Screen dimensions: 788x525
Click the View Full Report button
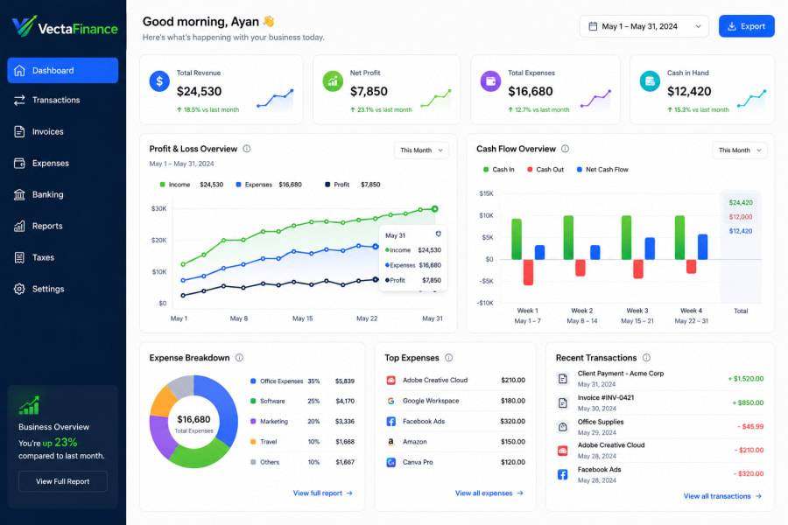point(63,481)
